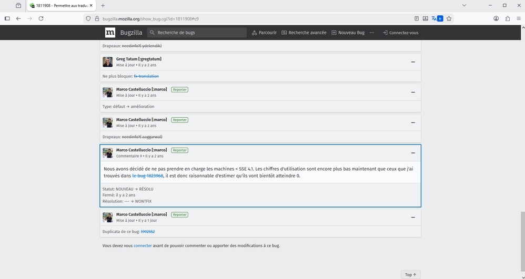The width and height of the screenshot is (525, 279).
Task: Open the three-dot more menu in Bugzilla header
Action: click(372, 33)
